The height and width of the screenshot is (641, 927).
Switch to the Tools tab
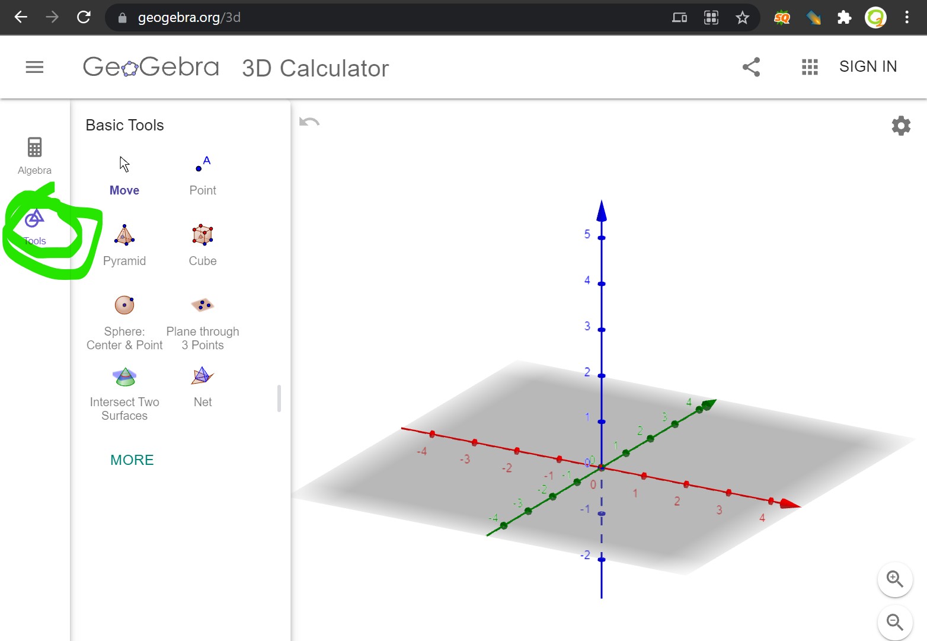point(35,227)
